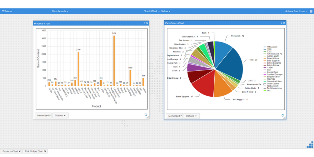Viewport: 314px width, 157px height.
Task: Click Memorized button in Pick Orders Chart
Action: click(174, 116)
